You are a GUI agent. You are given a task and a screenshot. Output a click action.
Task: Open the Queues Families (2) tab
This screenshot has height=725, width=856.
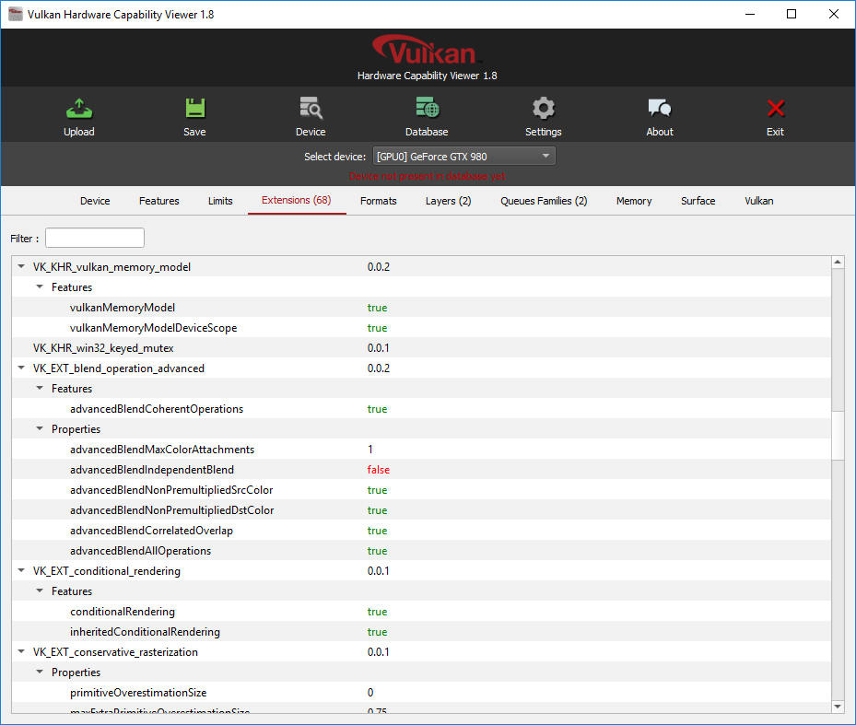[544, 201]
